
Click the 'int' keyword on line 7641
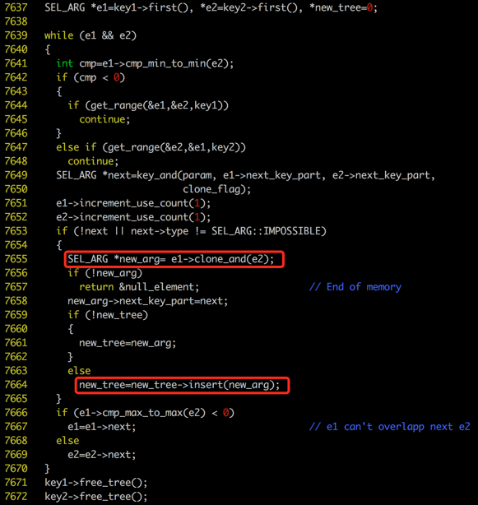(65, 63)
